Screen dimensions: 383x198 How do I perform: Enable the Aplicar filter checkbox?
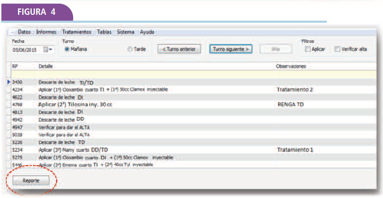pyautogui.click(x=308, y=49)
